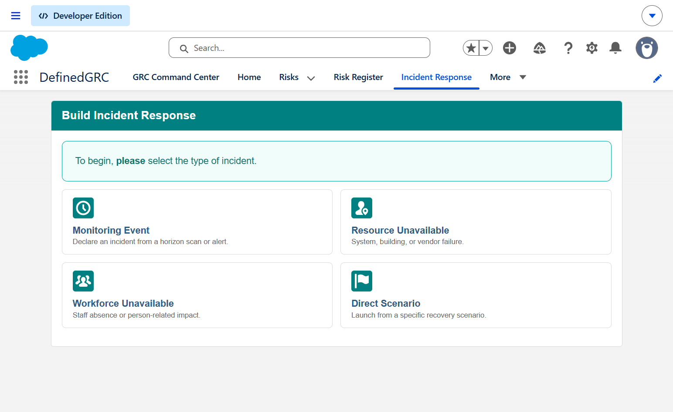Focus the Search input field

tap(299, 48)
